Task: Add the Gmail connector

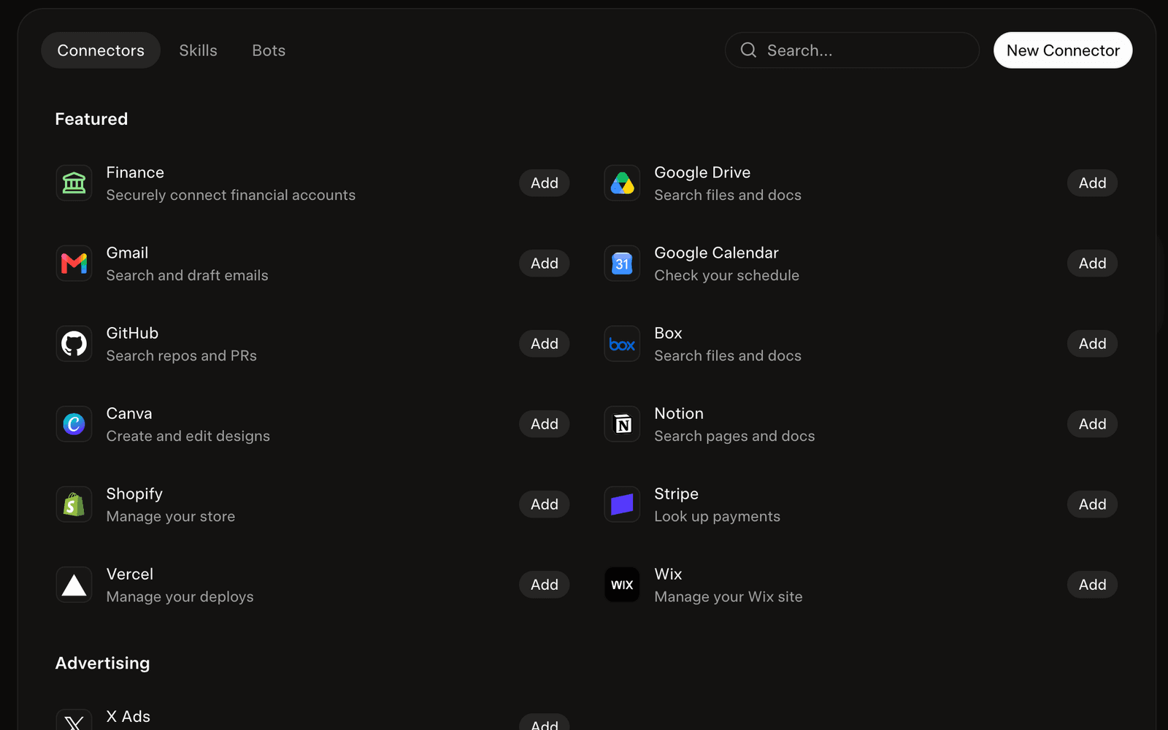Action: (x=545, y=264)
